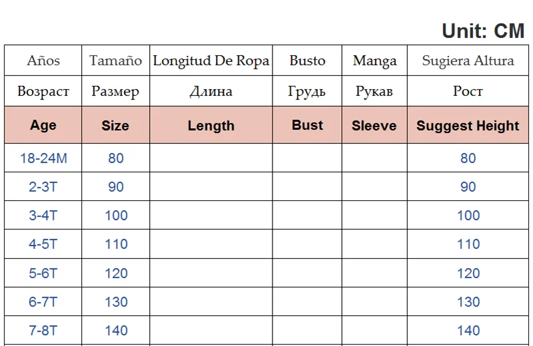Viewport: 533px width, 346px height.
Task: Select 90 in the Suggest Height column
Action: [468, 187]
